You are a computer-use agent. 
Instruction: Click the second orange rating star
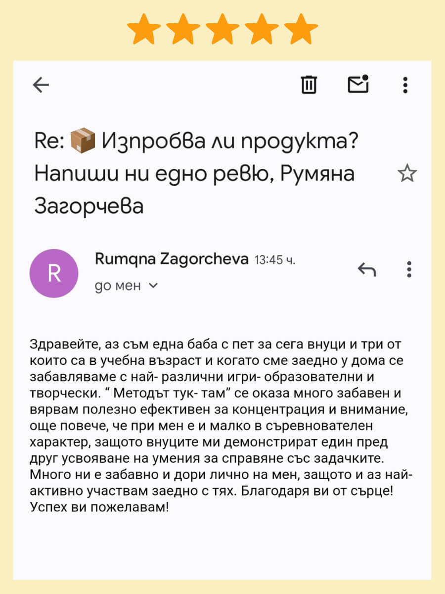pyautogui.click(x=182, y=29)
